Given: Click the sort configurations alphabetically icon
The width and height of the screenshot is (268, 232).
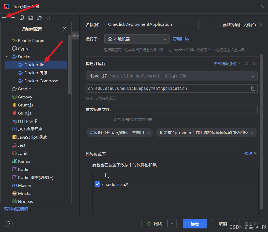Looking at the screenshot, I should tap(48, 18).
